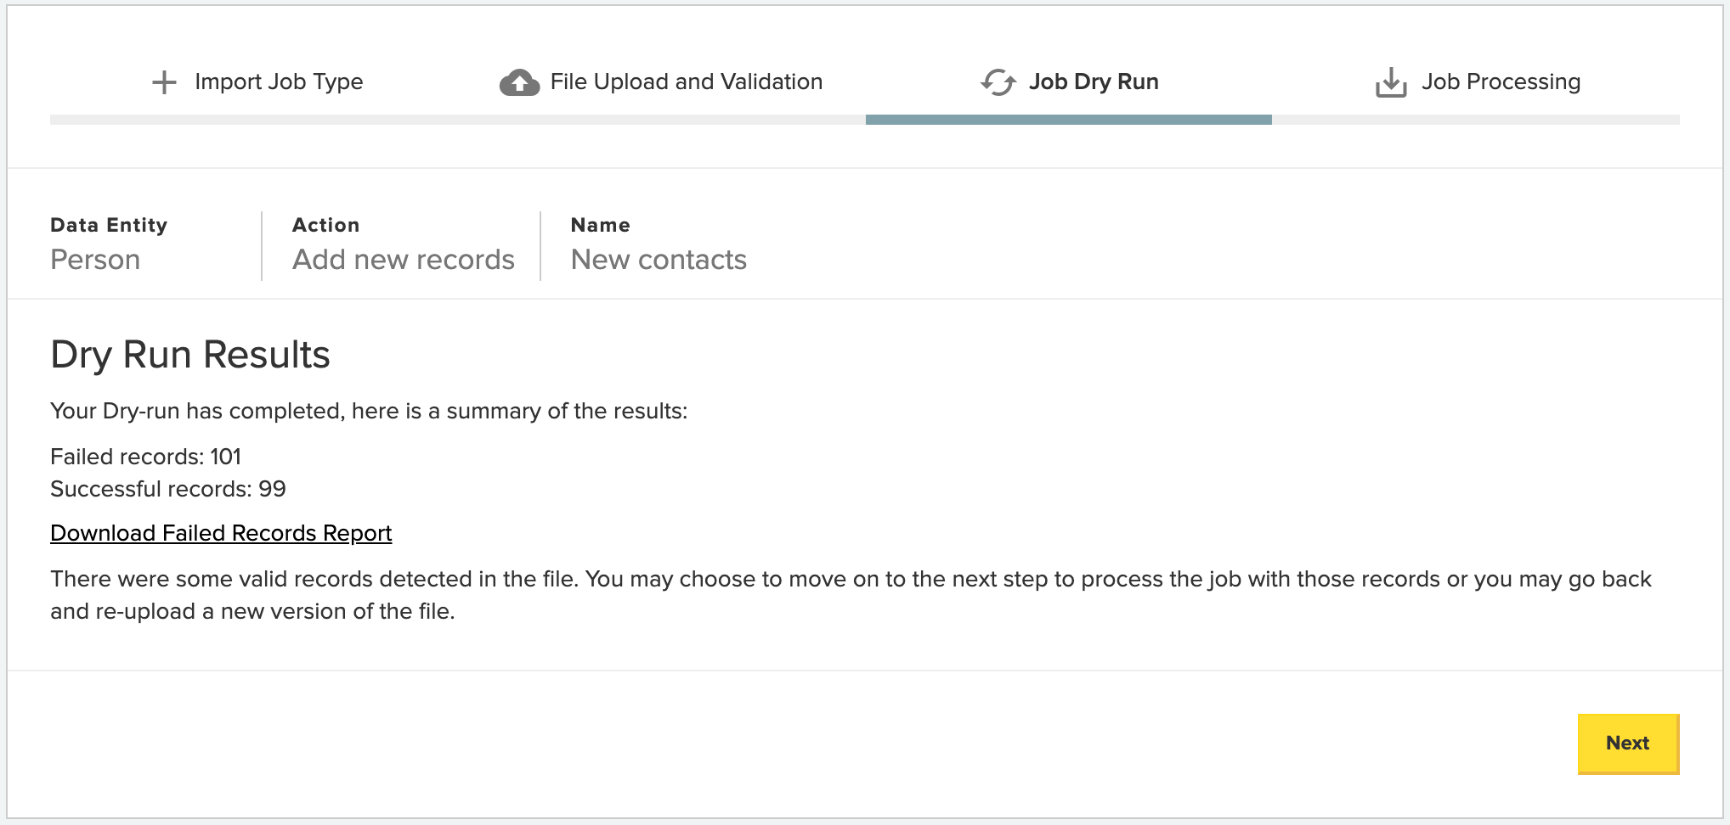Switch to the Job Processing step label
Viewport: 1730px width, 825px height.
click(x=1501, y=81)
